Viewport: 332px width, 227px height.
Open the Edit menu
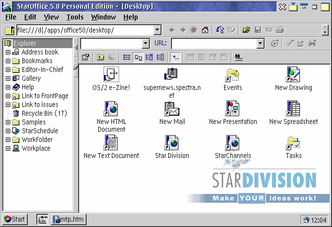(x=30, y=17)
